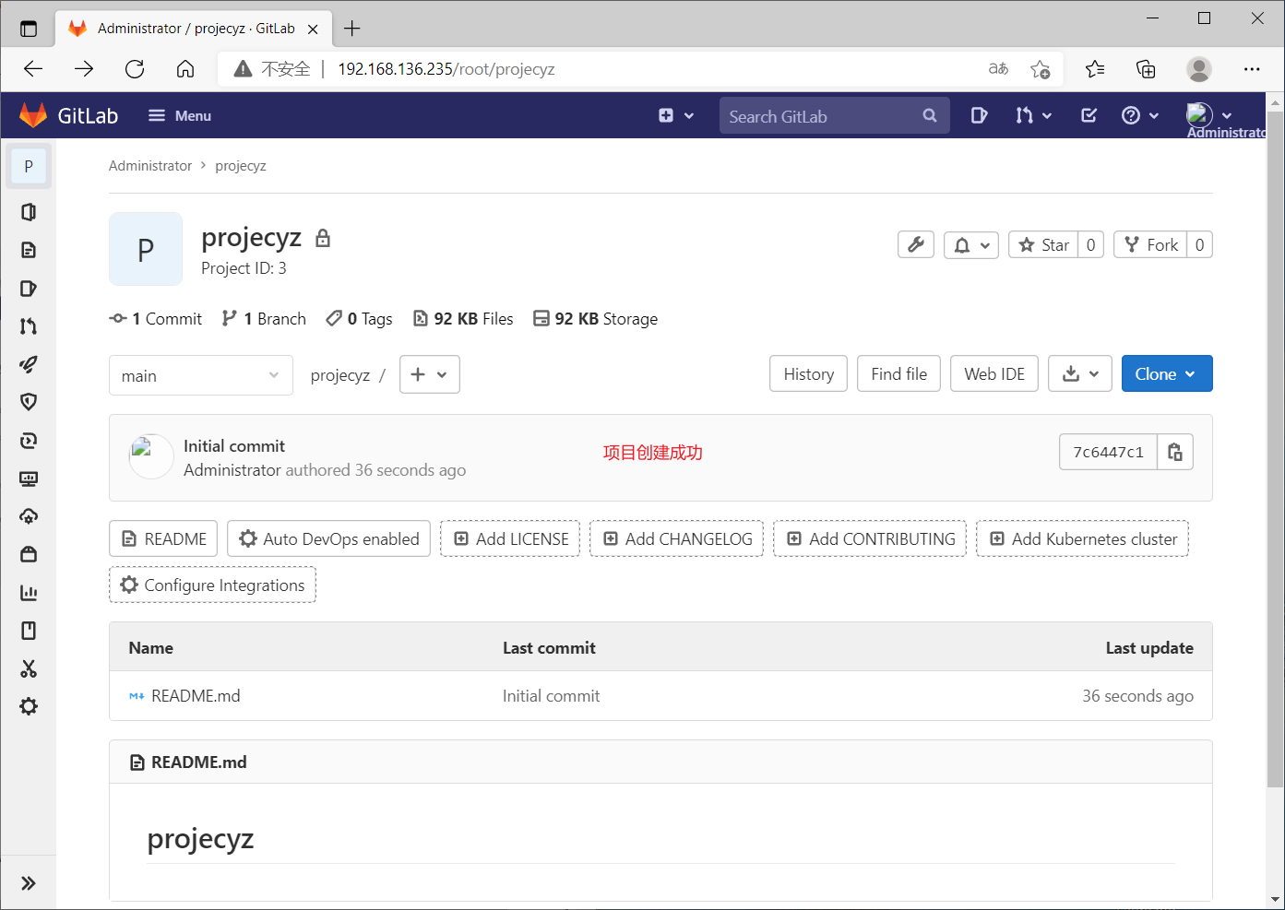This screenshot has width=1285, height=910.
Task: Open browser settings and more menu
Action: (1252, 69)
